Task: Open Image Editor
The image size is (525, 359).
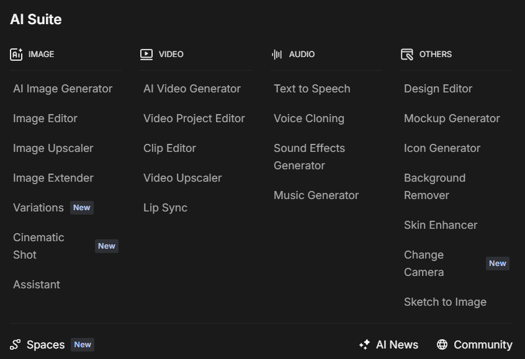Action: click(x=45, y=118)
